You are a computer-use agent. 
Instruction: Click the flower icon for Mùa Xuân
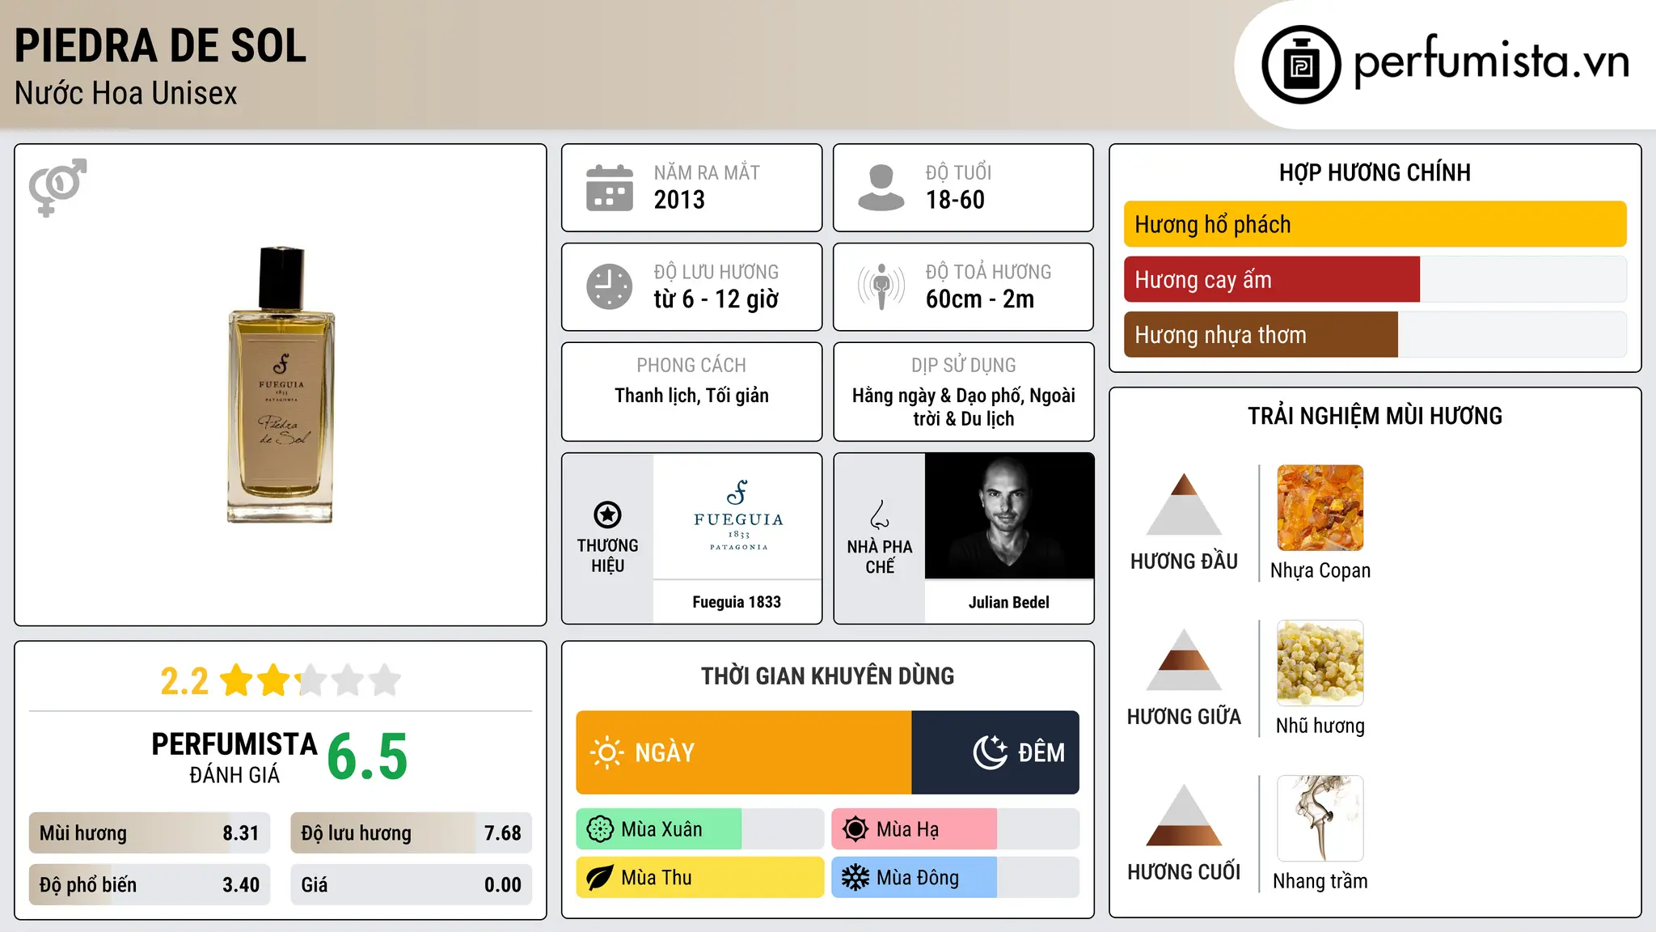[600, 829]
